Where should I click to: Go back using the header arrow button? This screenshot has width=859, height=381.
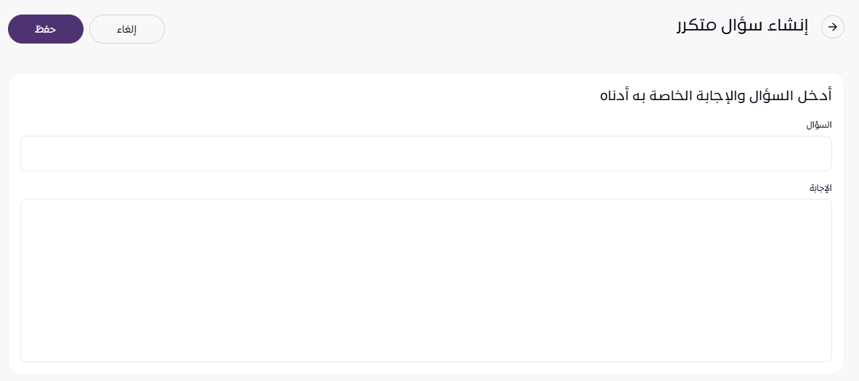coord(833,28)
